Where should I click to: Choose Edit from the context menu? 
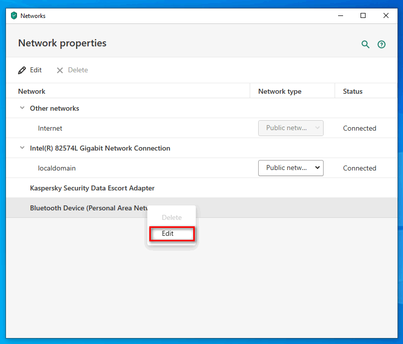[172, 233]
